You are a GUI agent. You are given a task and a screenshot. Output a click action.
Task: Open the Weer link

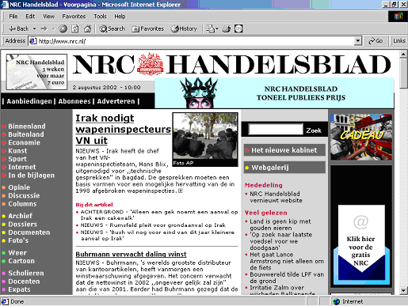17,253
